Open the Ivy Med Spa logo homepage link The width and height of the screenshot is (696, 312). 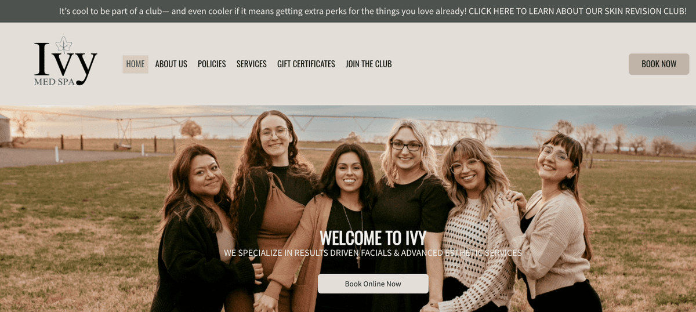pos(66,61)
